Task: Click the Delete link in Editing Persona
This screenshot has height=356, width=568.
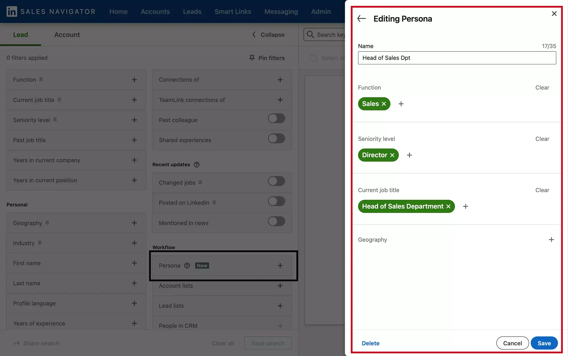Action: click(370, 343)
